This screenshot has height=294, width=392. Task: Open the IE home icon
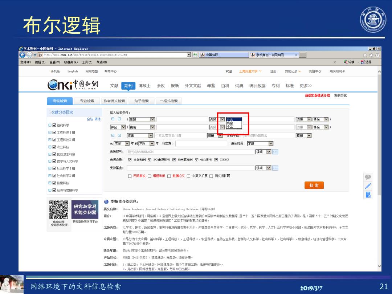pos(365,55)
